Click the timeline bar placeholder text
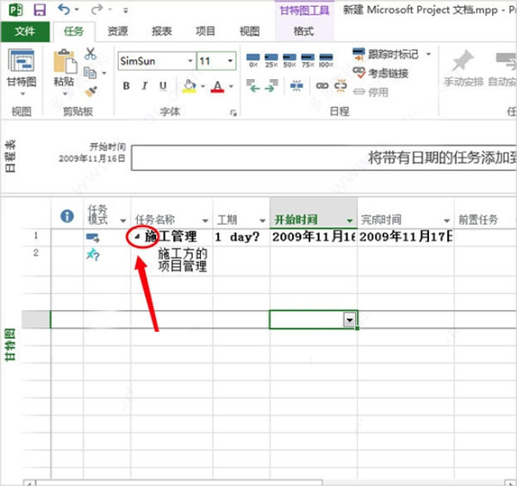This screenshot has height=486, width=517. click(442, 158)
